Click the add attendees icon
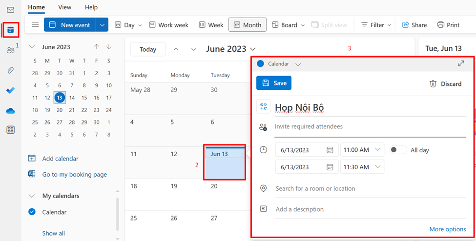This screenshot has width=476, height=241. pos(263,127)
